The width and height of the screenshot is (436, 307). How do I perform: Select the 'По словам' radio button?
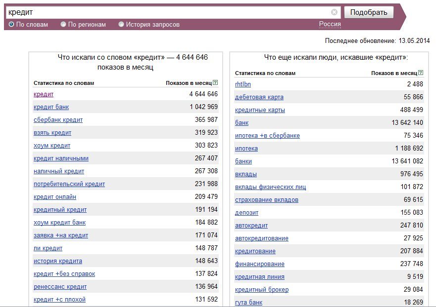click(11, 24)
